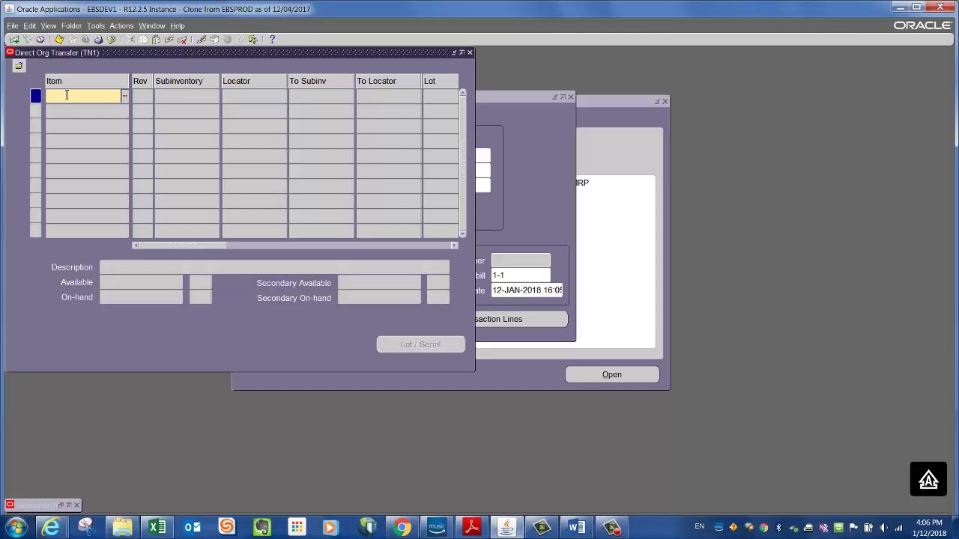This screenshot has width=959, height=539.
Task: Click the partially hidden Transaction Lines button
Action: pyautogui.click(x=521, y=319)
